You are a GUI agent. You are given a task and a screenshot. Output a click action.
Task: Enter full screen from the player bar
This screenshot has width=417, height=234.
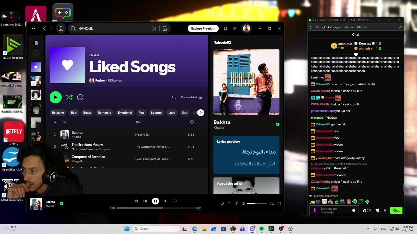point(279,204)
